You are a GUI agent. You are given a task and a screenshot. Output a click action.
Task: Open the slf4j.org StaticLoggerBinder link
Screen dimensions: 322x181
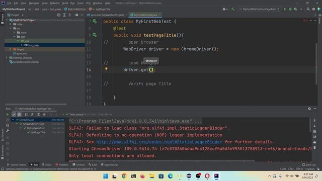159,142
